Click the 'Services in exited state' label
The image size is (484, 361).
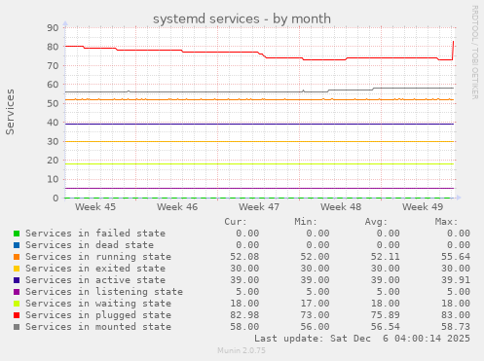(x=95, y=269)
